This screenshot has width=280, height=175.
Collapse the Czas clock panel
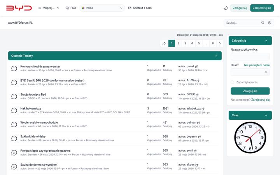click(x=266, y=115)
